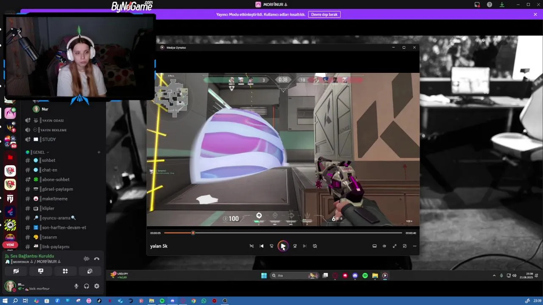The image size is (543, 305).
Task: Toggle shuffle in Media Player
Action: pos(252,246)
